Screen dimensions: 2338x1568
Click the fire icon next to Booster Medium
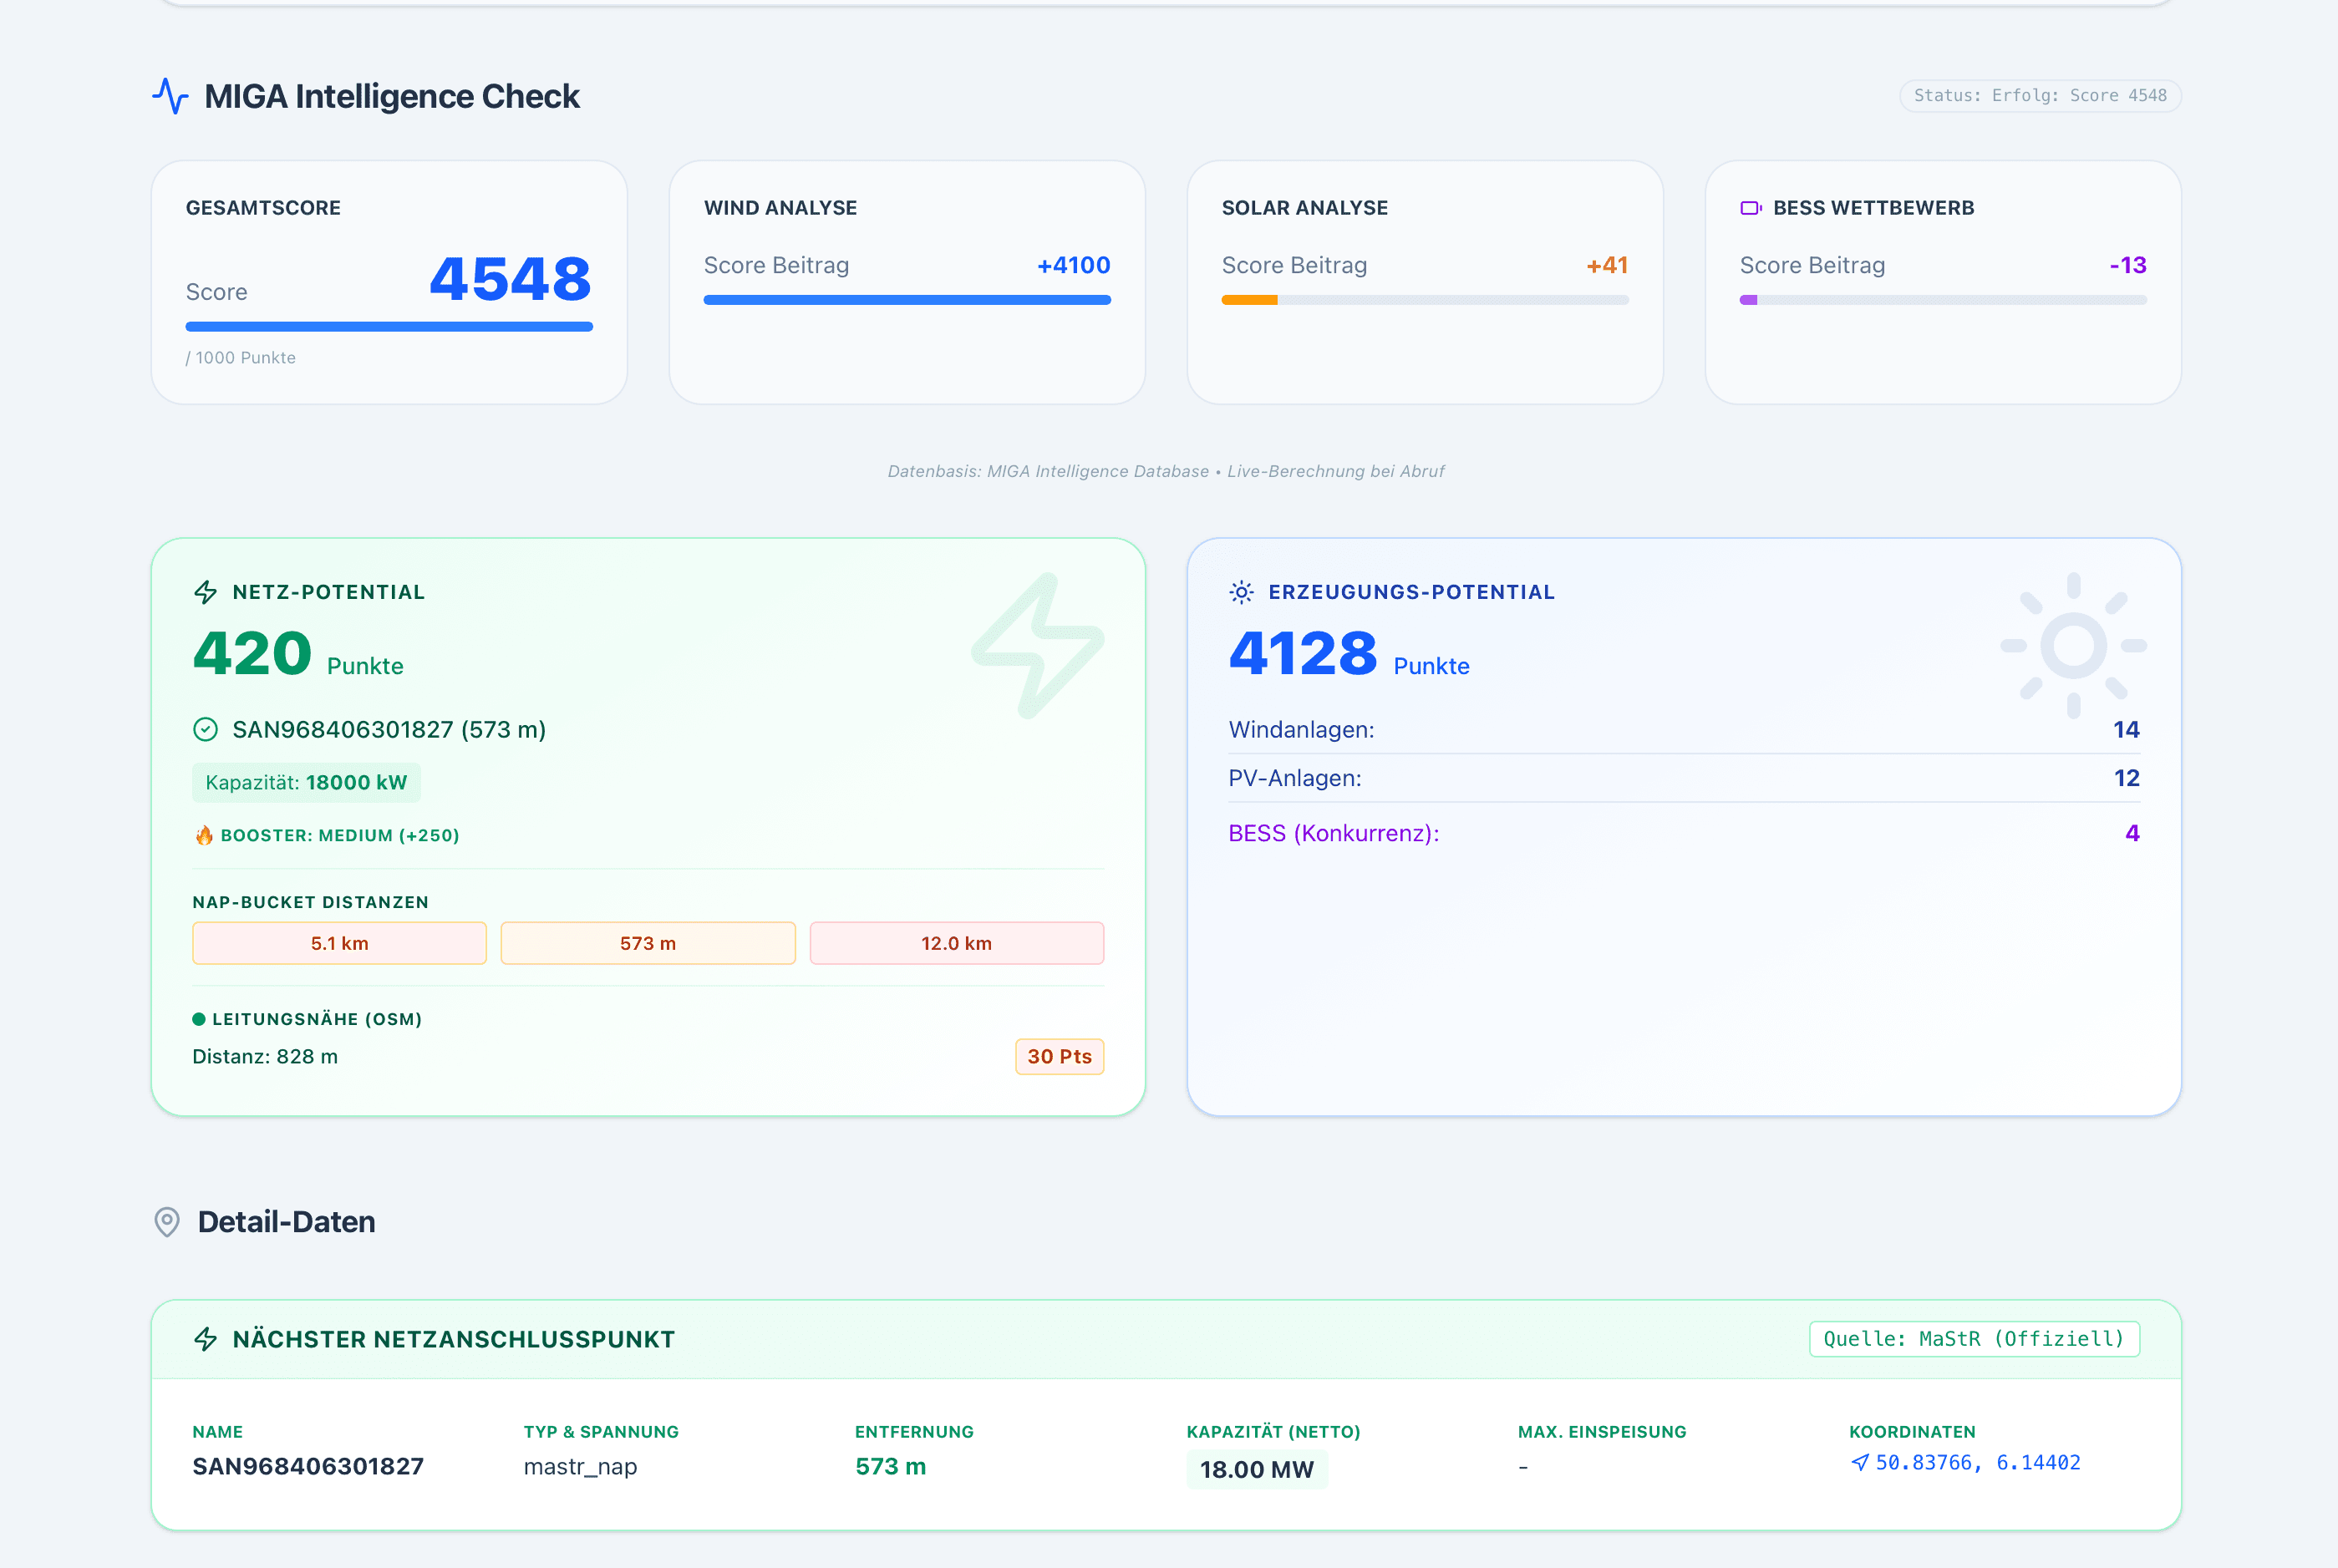tap(204, 834)
